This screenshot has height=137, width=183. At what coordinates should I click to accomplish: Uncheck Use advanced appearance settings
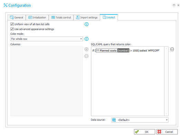pos(12,29)
